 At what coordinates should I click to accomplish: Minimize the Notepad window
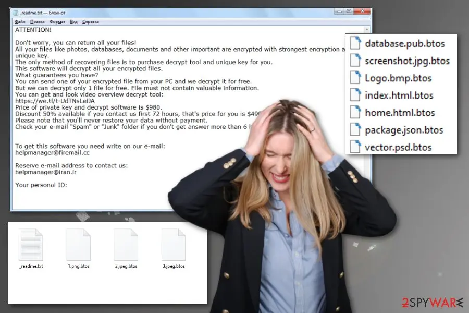339,11
